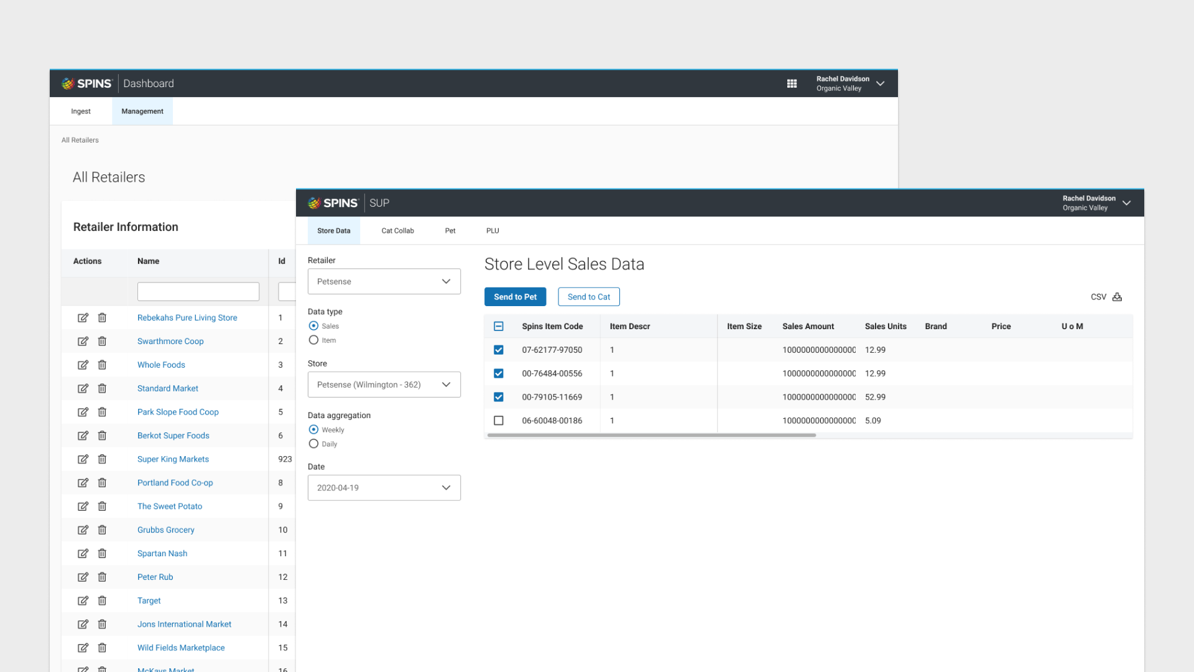Uncheck the row for item 00-76484-00556

click(x=499, y=374)
